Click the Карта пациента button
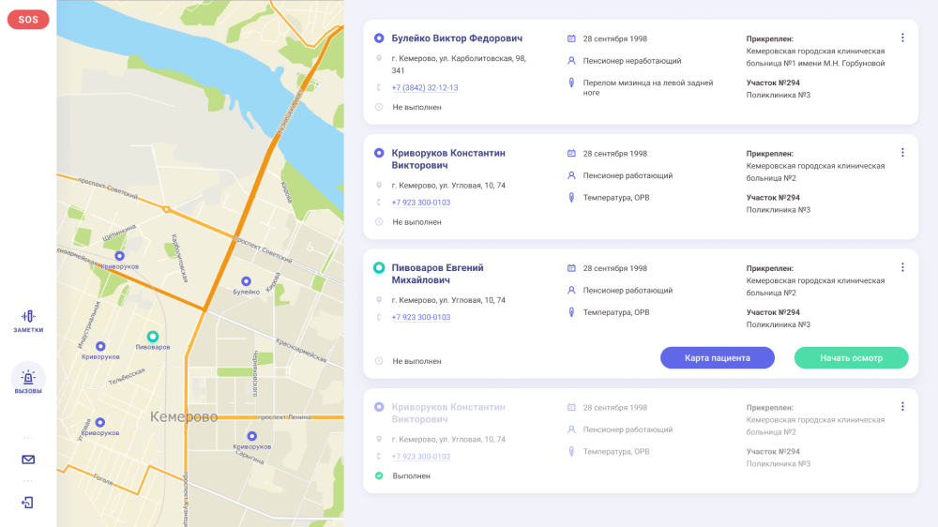938x527 pixels. [718, 357]
